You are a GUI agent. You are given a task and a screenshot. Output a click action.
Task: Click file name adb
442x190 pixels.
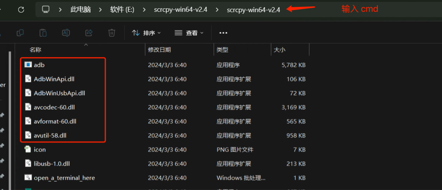coord(39,65)
